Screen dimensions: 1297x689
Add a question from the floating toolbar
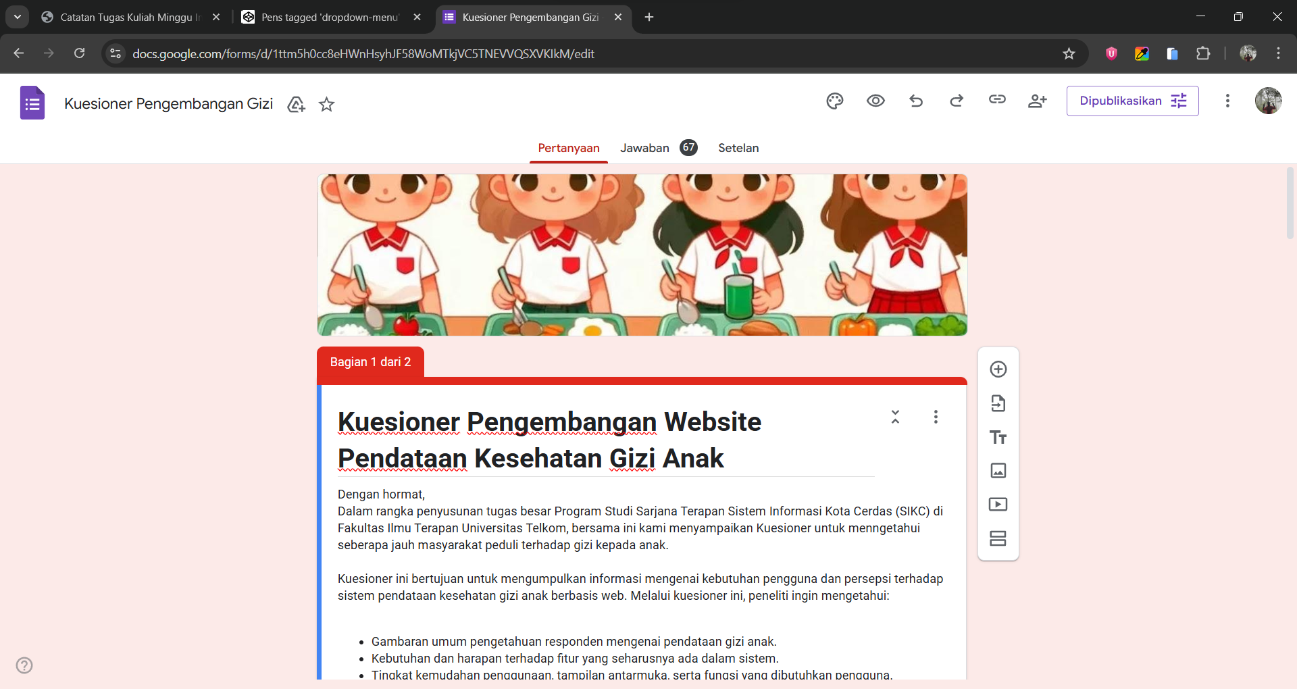click(998, 369)
